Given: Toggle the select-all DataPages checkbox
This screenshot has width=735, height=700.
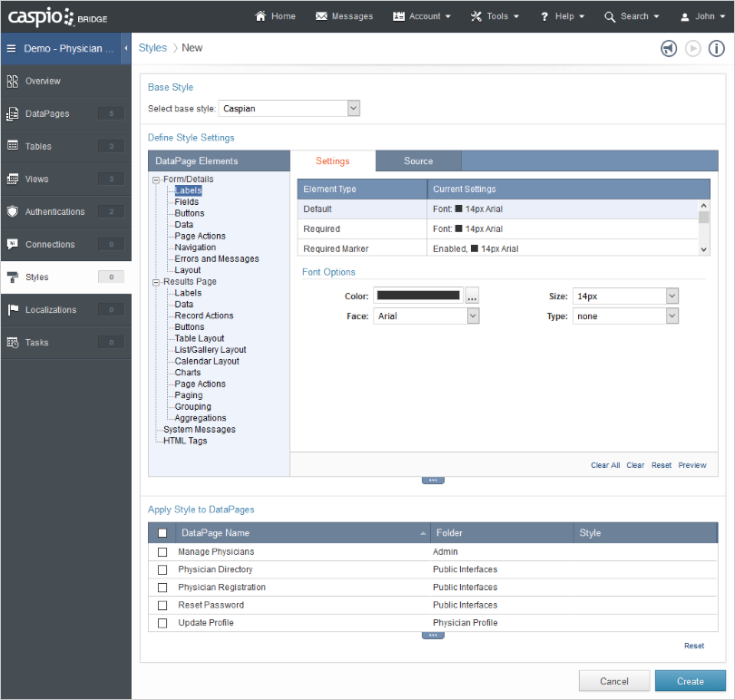Looking at the screenshot, I should (x=162, y=533).
